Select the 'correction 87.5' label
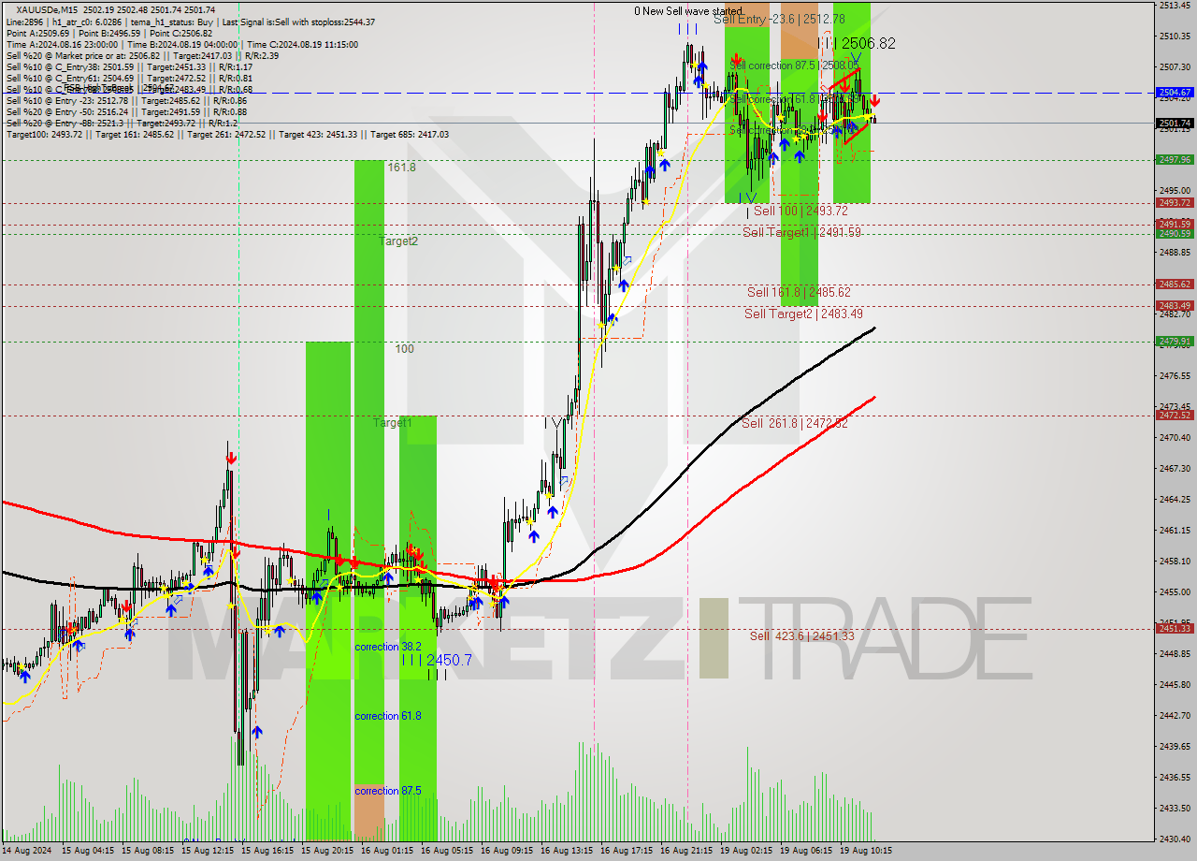The width and height of the screenshot is (1197, 861). pos(388,791)
